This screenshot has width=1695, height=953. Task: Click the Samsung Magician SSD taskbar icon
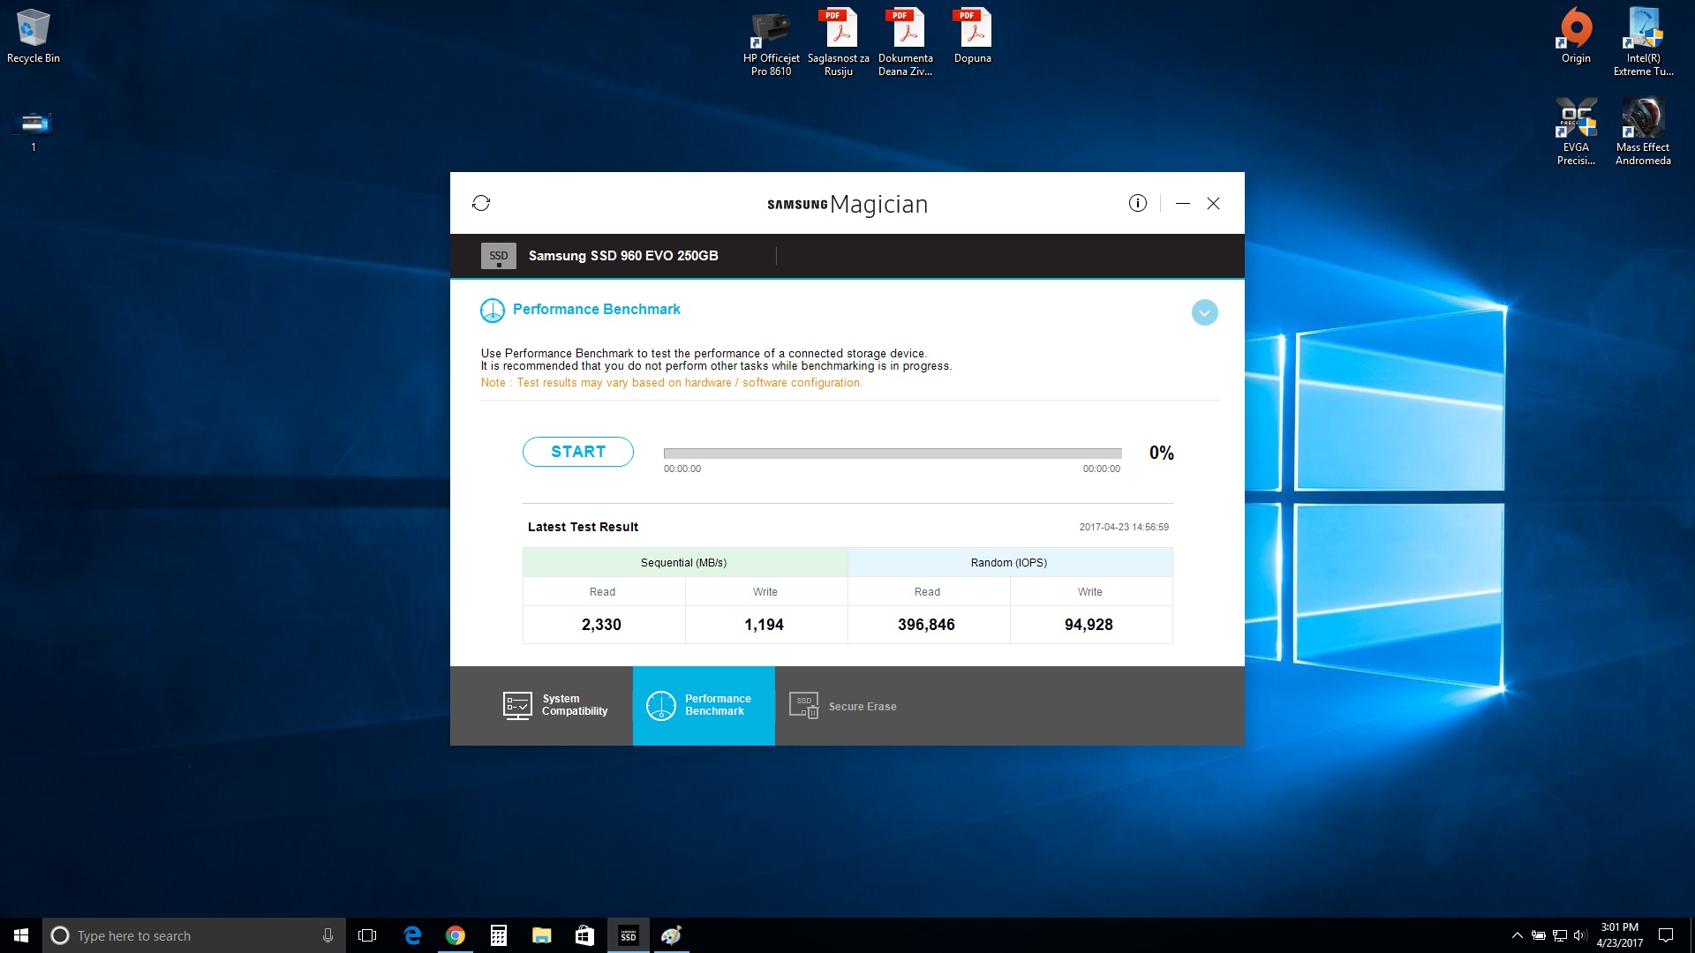tap(628, 935)
